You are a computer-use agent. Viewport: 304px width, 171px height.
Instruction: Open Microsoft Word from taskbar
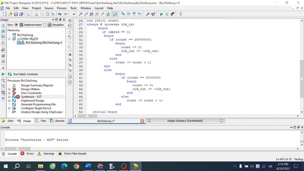pyautogui.click(x=88, y=166)
